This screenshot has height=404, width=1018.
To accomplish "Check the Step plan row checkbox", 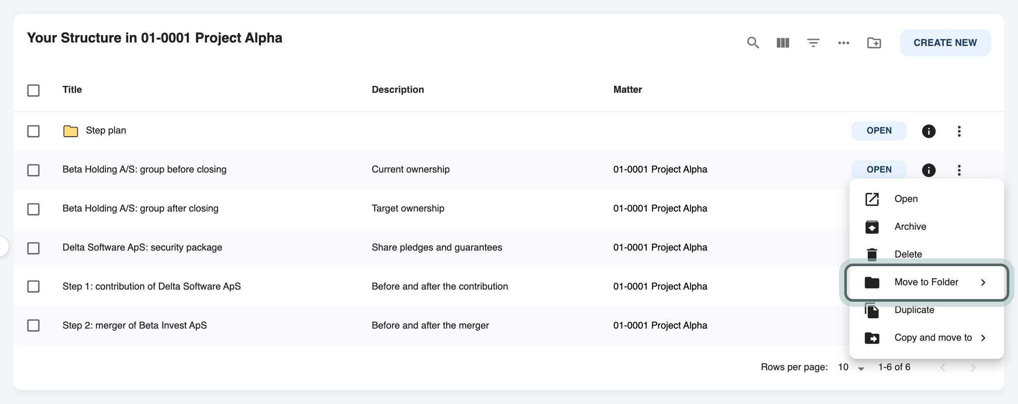I will click(33, 131).
